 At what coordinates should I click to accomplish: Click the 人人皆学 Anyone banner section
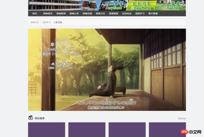click(x=170, y=5)
